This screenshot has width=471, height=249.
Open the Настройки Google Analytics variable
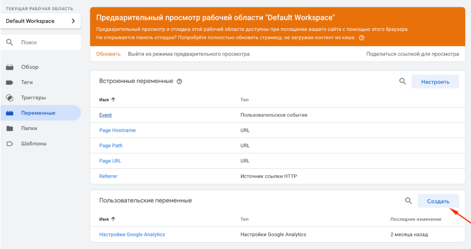132,235
